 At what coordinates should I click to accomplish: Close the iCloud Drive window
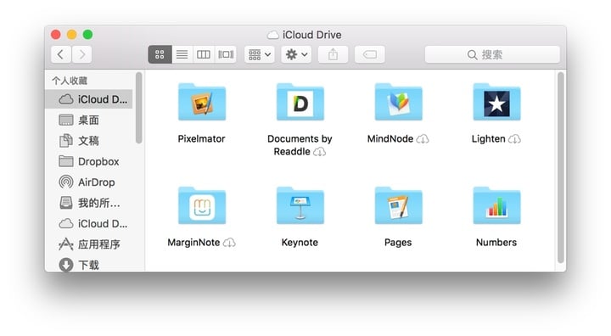[x=56, y=35]
